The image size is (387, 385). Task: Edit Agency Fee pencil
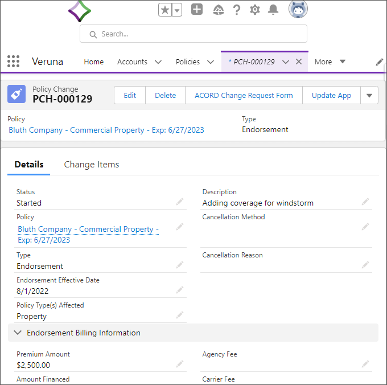click(x=365, y=364)
